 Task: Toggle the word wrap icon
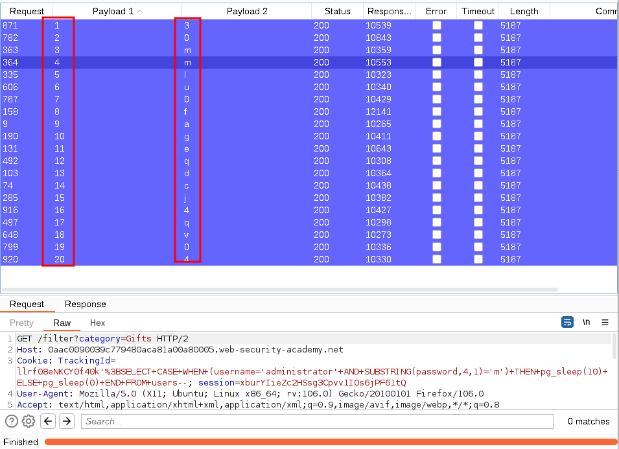click(567, 323)
